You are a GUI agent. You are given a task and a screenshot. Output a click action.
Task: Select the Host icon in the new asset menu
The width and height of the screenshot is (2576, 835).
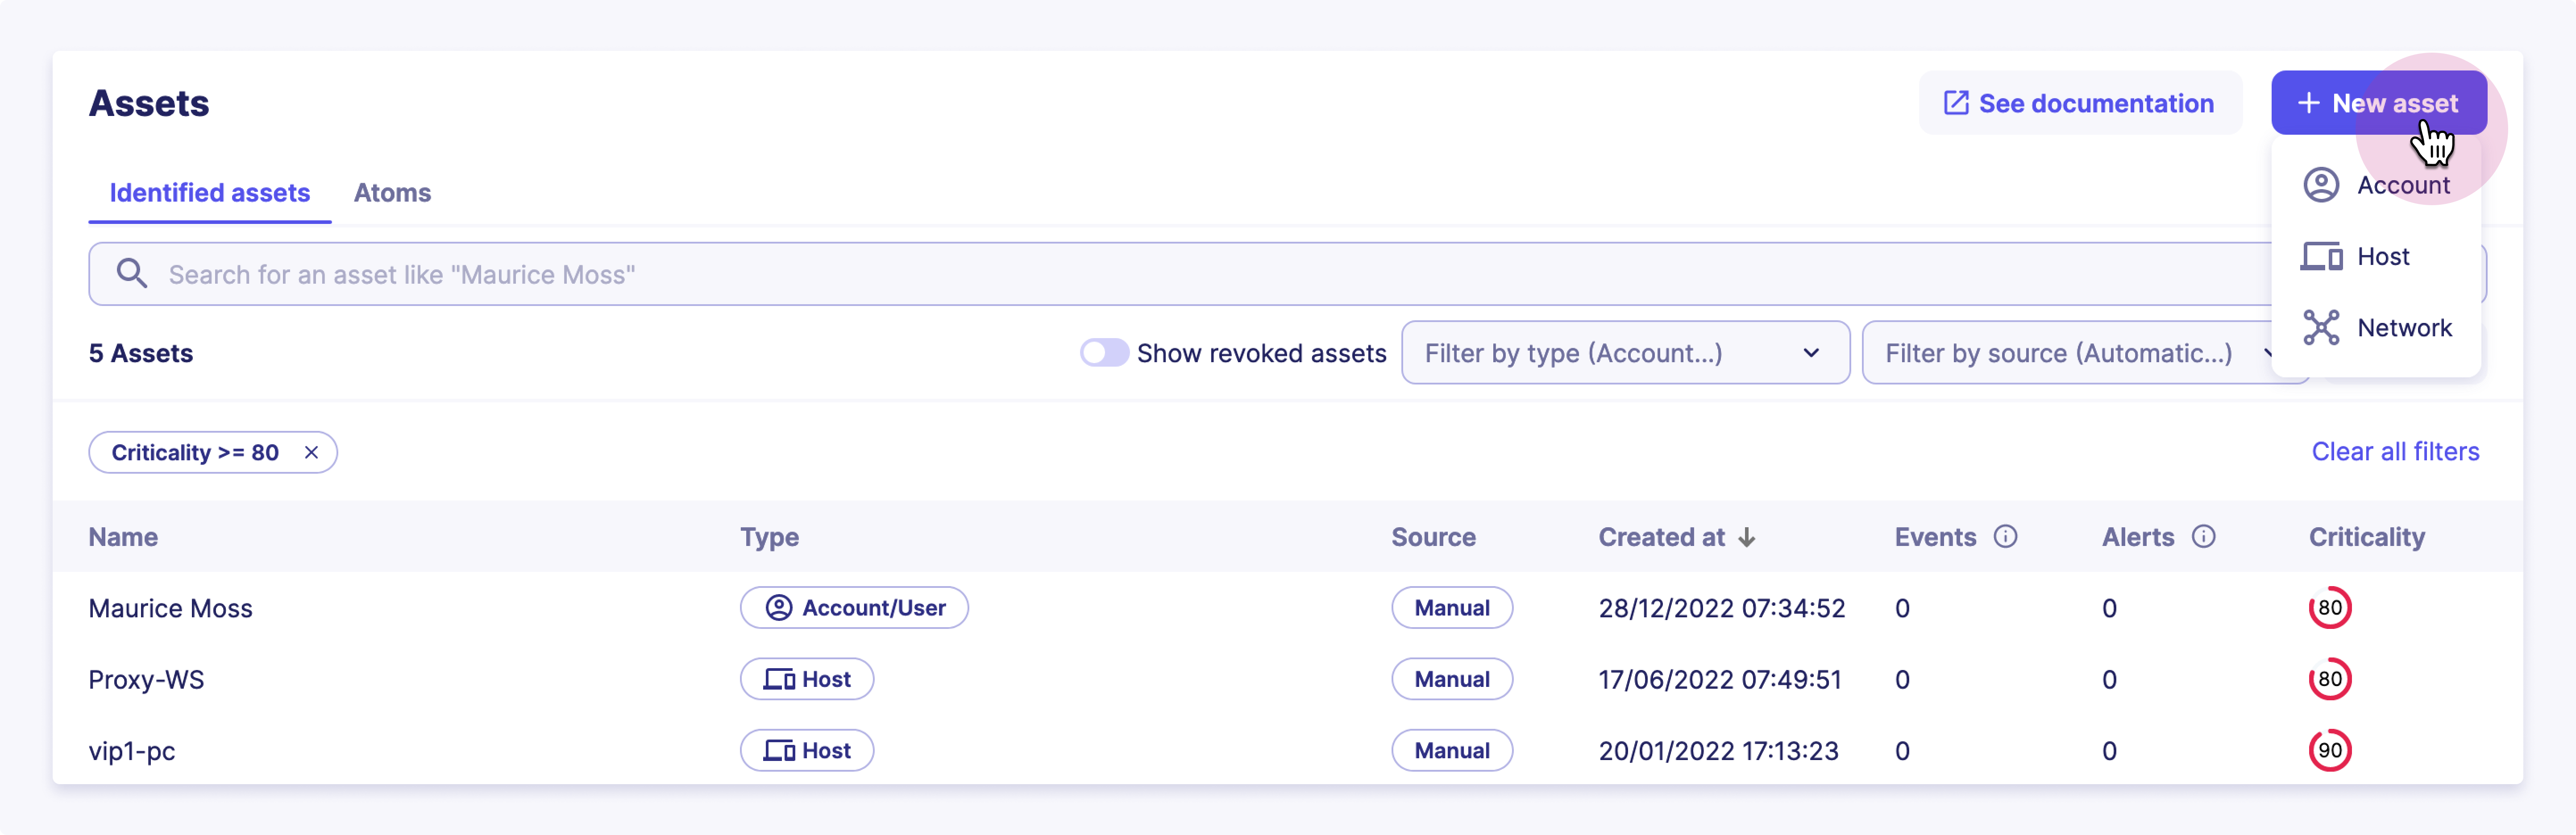click(x=2322, y=256)
